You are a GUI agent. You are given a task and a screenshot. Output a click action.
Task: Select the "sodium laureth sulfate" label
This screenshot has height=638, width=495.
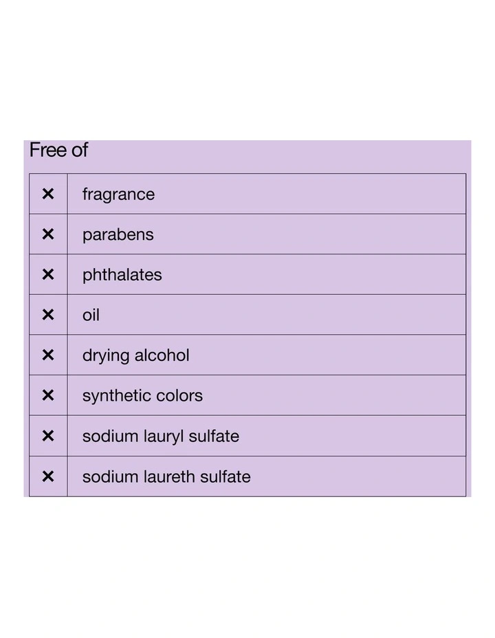tap(166, 476)
